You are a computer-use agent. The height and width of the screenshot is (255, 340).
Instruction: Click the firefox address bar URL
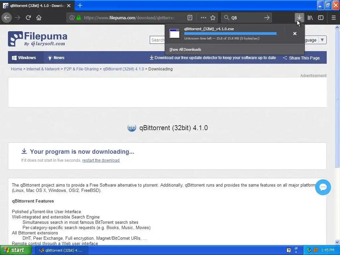click(129, 18)
